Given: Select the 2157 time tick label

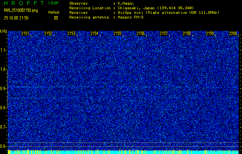Looking at the screenshot, I should pyautogui.click(x=164, y=34).
